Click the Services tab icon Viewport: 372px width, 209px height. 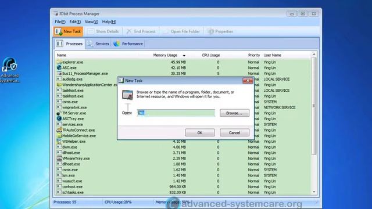tap(90, 44)
